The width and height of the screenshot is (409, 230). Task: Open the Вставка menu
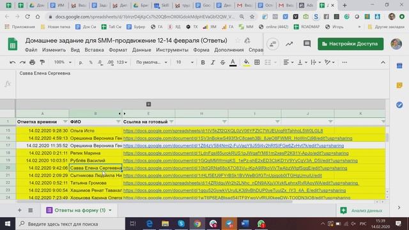94,50
